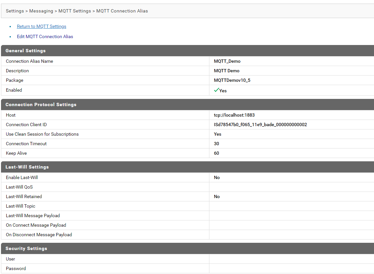Click Edit MQTT Connection Alias link
The height and width of the screenshot is (274, 374).
point(45,36)
